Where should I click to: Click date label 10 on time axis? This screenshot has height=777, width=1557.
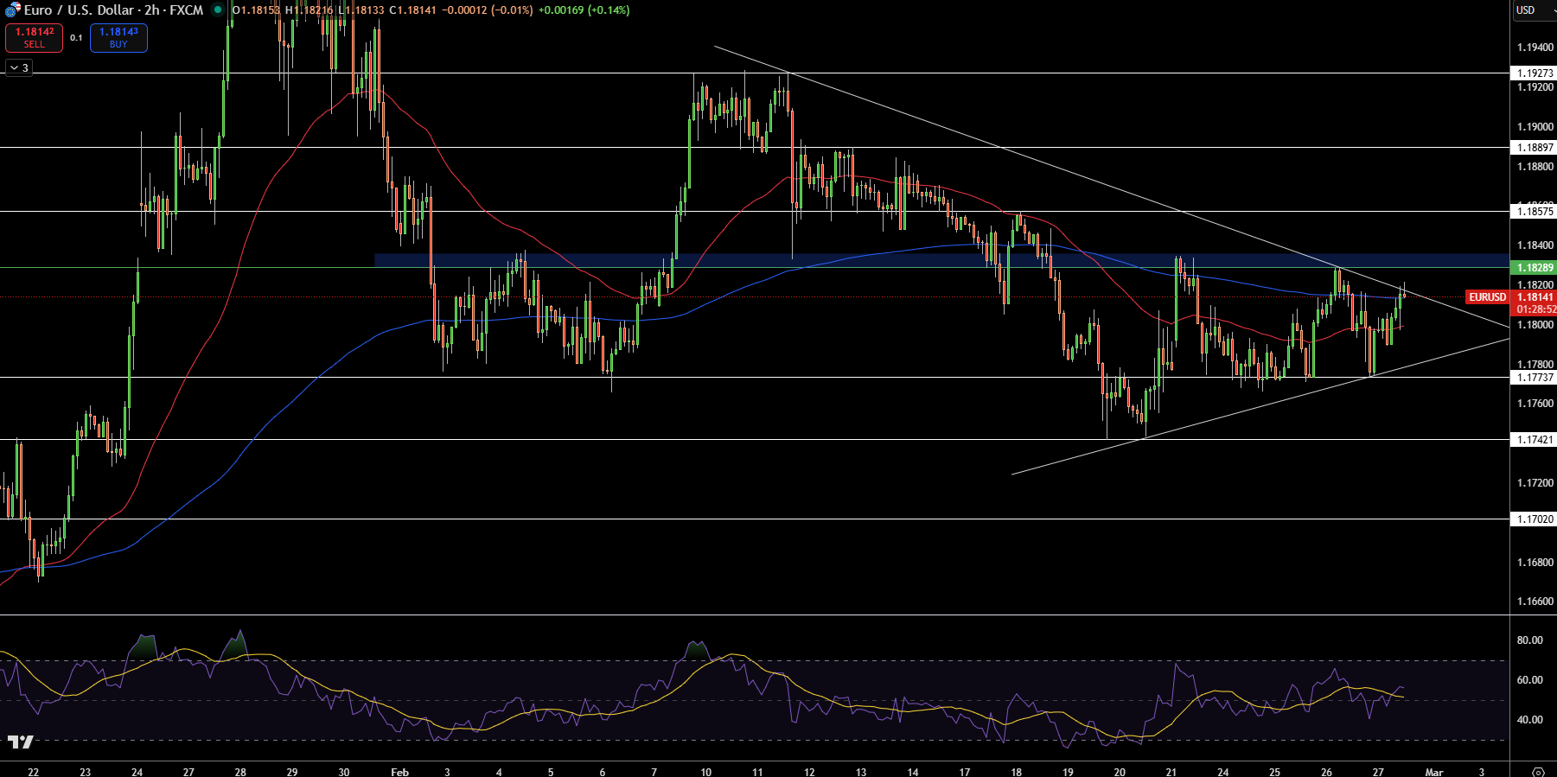pyautogui.click(x=705, y=772)
